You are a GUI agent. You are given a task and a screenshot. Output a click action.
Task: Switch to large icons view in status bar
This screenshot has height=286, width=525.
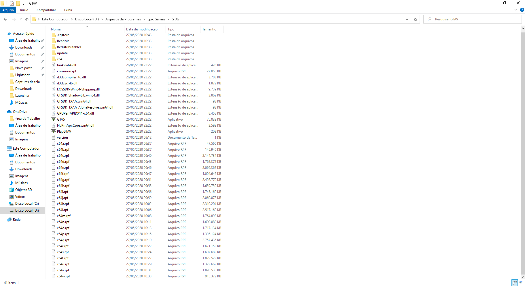coord(520,283)
